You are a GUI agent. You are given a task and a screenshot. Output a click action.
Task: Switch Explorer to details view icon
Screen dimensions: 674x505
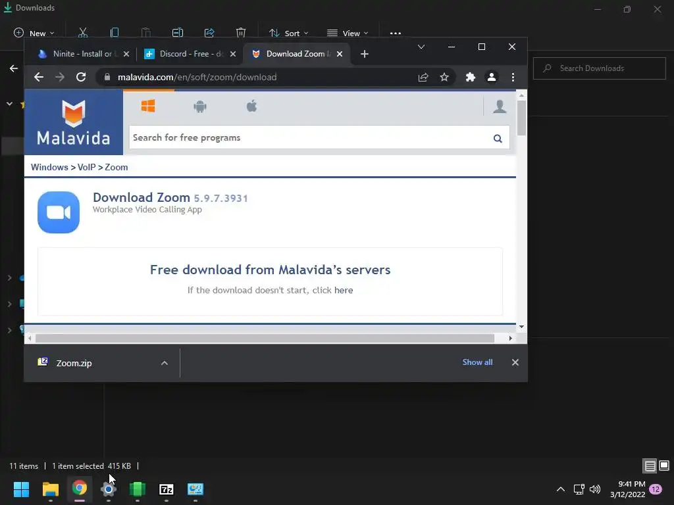coord(650,466)
